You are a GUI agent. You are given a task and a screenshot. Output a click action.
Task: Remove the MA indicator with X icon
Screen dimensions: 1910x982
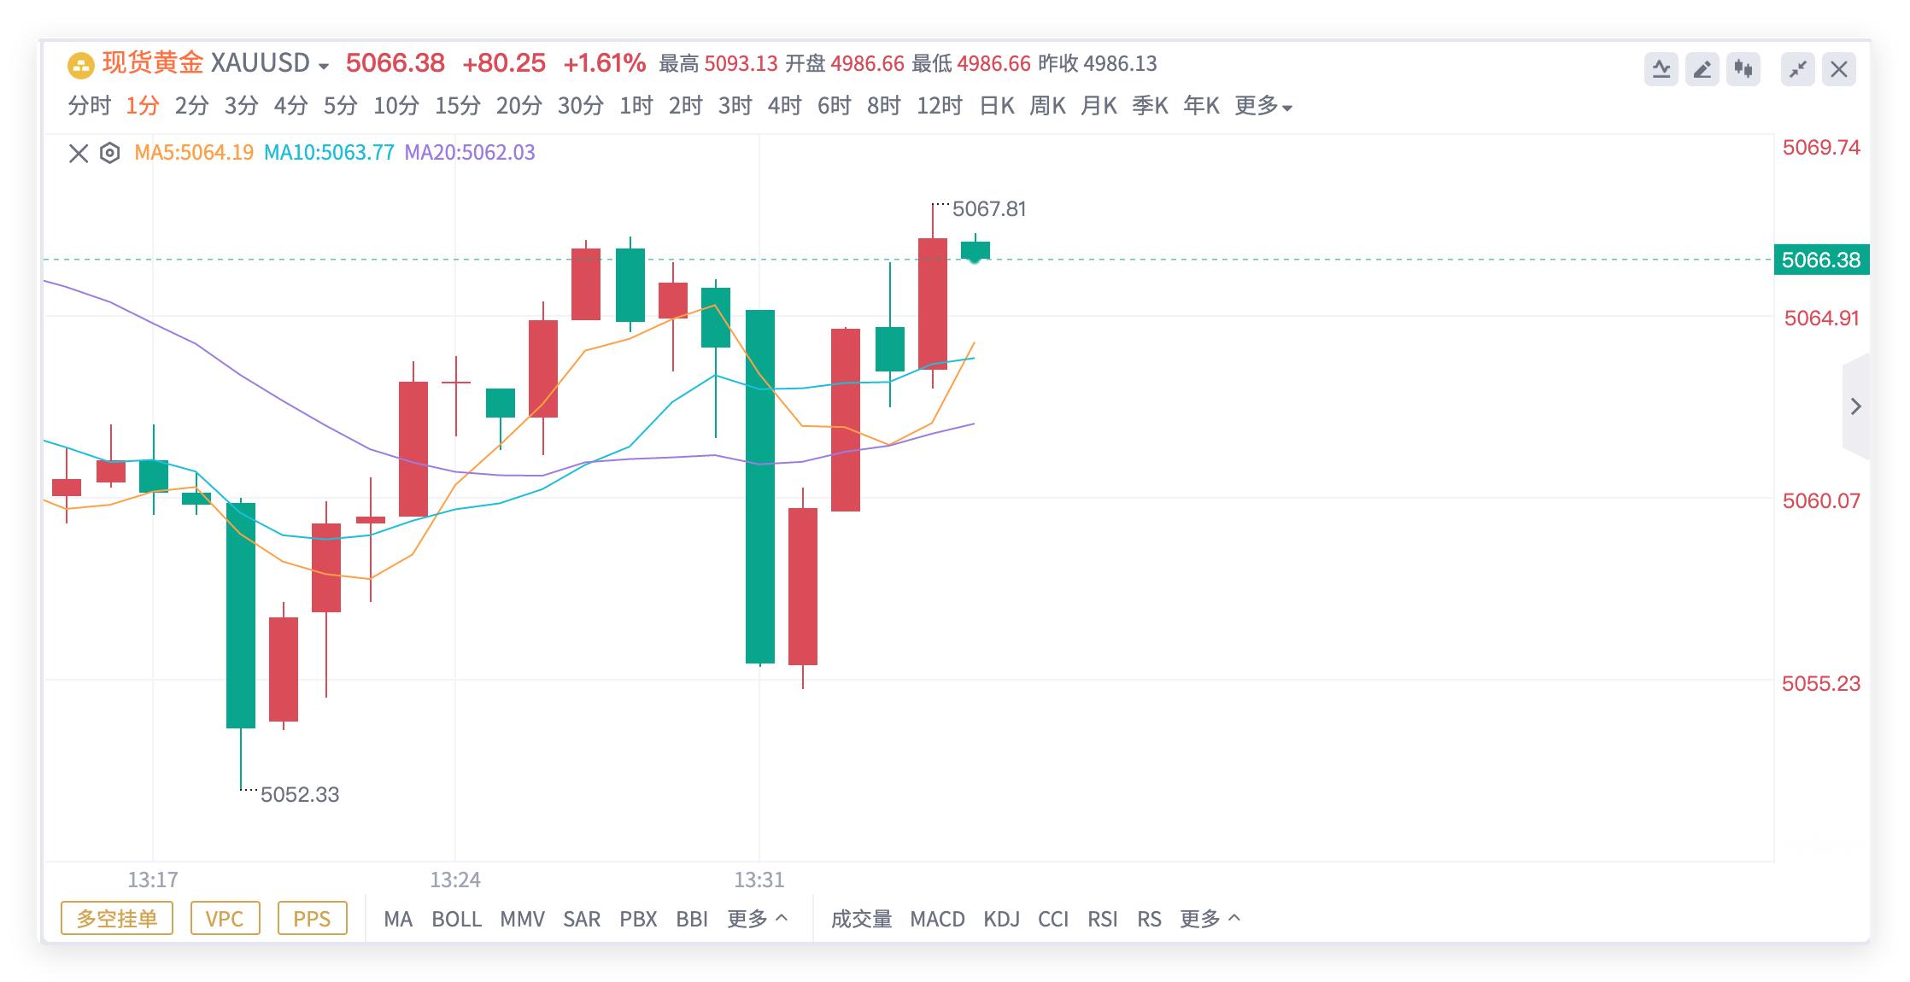(x=79, y=153)
